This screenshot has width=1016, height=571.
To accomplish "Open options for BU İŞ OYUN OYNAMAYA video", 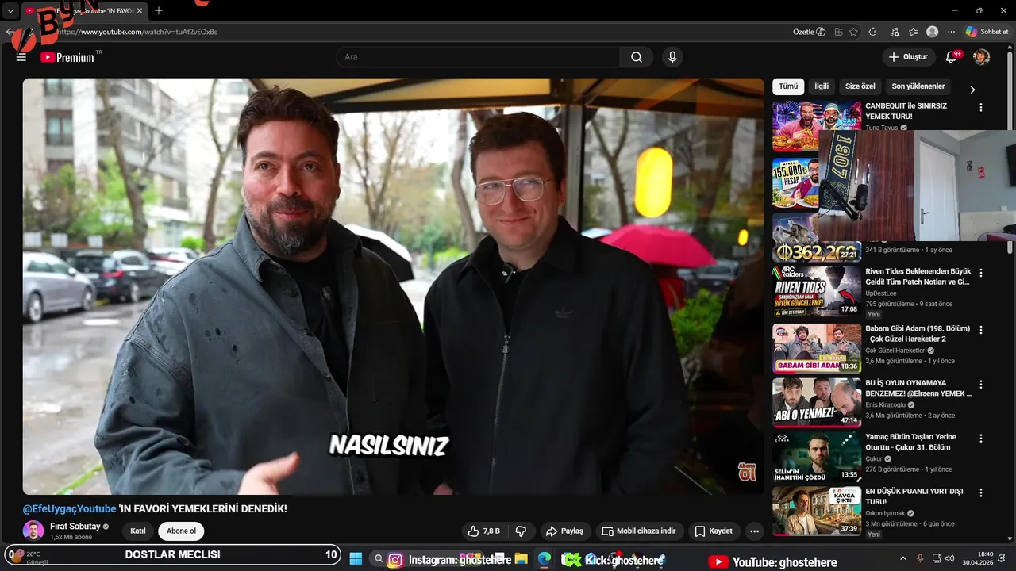I will pos(981,384).
